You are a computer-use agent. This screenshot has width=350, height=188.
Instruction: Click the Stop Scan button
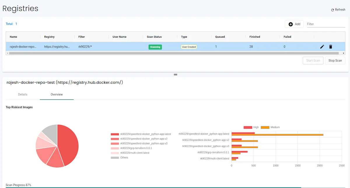click(335, 61)
